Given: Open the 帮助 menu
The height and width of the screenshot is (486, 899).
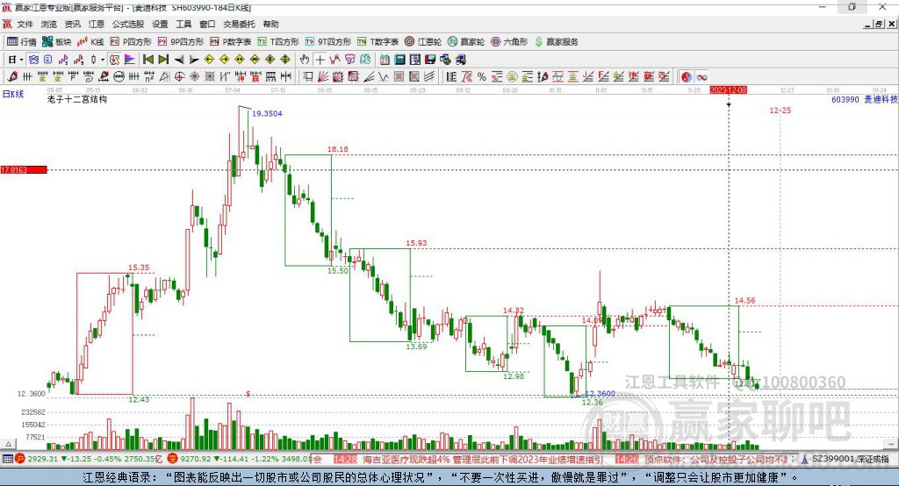Looking at the screenshot, I should (x=270, y=24).
